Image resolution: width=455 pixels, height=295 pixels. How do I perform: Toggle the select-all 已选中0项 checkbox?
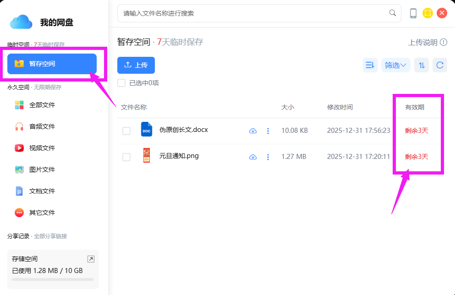(121, 83)
